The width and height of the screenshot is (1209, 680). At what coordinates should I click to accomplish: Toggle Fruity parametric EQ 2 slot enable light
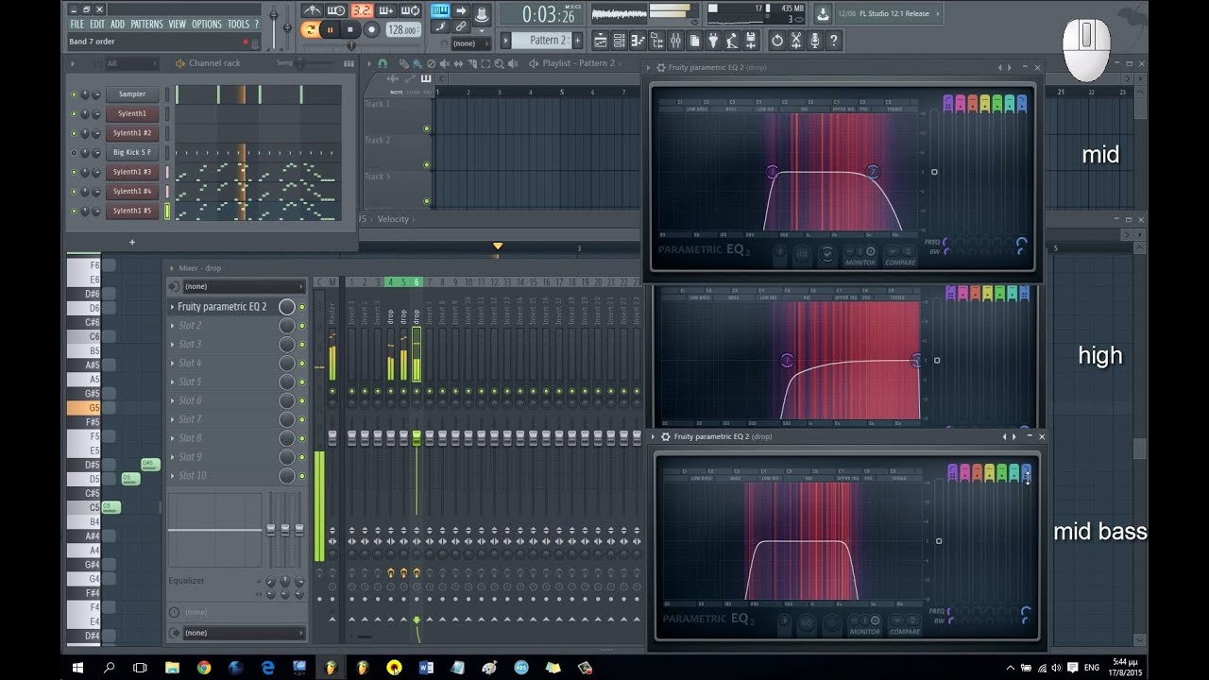(302, 307)
